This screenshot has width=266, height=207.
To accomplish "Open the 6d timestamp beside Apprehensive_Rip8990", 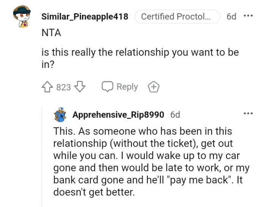I will 175,115.
